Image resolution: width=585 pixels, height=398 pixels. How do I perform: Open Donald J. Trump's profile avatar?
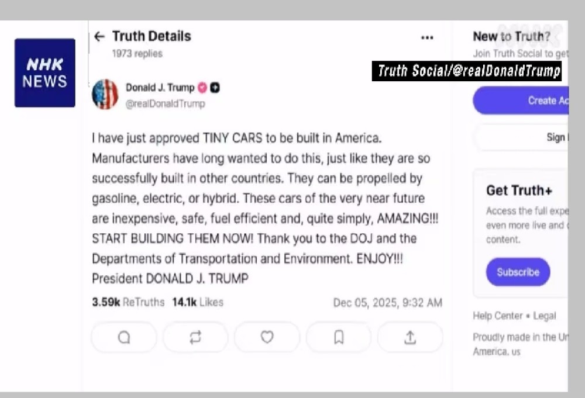105,94
